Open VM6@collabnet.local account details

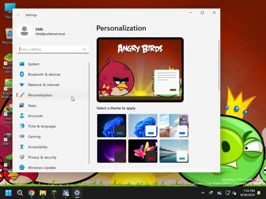50,34
